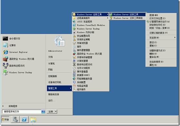This screenshot has width=180, height=126.
Task: Open 高级安全 Windows 防火墙 icon in pinned list
Action: [5, 59]
